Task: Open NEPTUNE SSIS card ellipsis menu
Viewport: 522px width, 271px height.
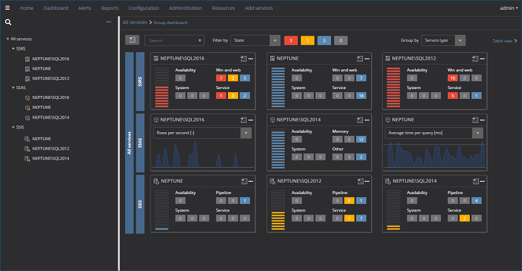Action: 251,181
